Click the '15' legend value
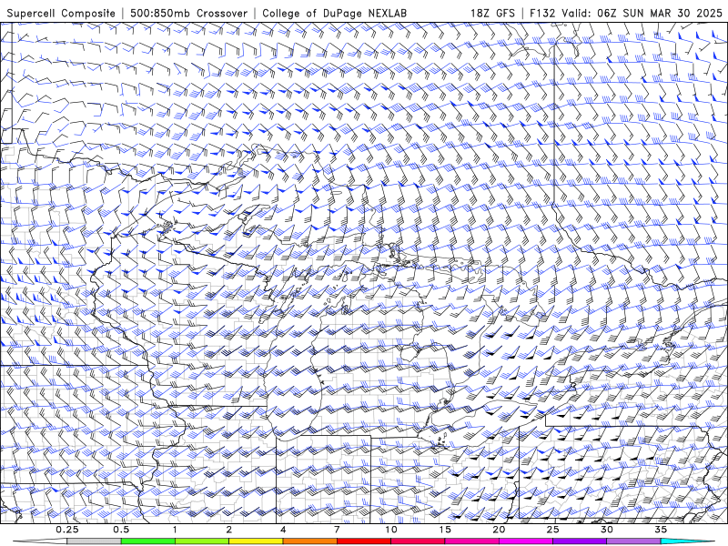This screenshot has height=546, width=728. (445, 530)
